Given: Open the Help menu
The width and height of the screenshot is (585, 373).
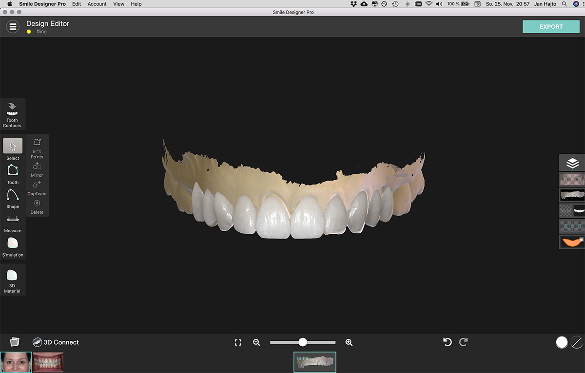Looking at the screenshot, I should click(136, 4).
